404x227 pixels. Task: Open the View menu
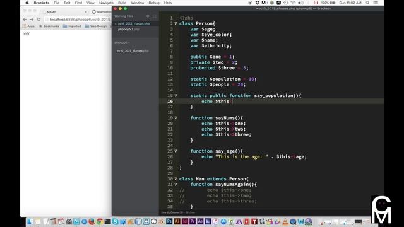point(90,3)
